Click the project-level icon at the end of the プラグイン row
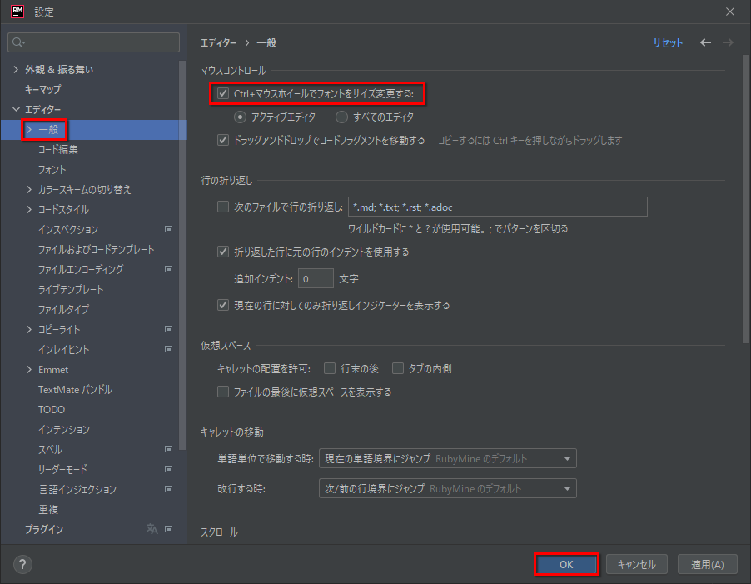Screen dimensions: 751x584 (x=168, y=529)
